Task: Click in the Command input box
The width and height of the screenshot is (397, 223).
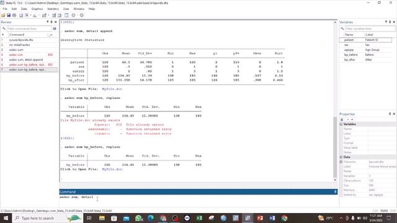Action: [198, 201]
